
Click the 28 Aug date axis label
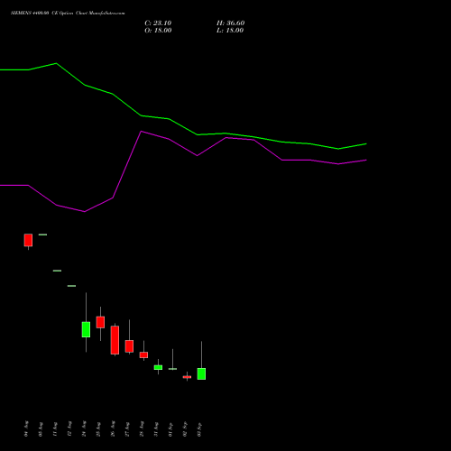(x=142, y=428)
